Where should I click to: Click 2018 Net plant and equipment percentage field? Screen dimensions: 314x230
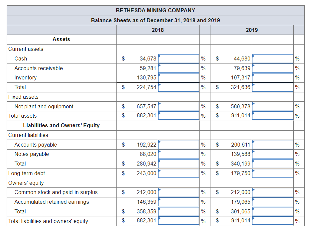pyautogui.click(x=178, y=106)
